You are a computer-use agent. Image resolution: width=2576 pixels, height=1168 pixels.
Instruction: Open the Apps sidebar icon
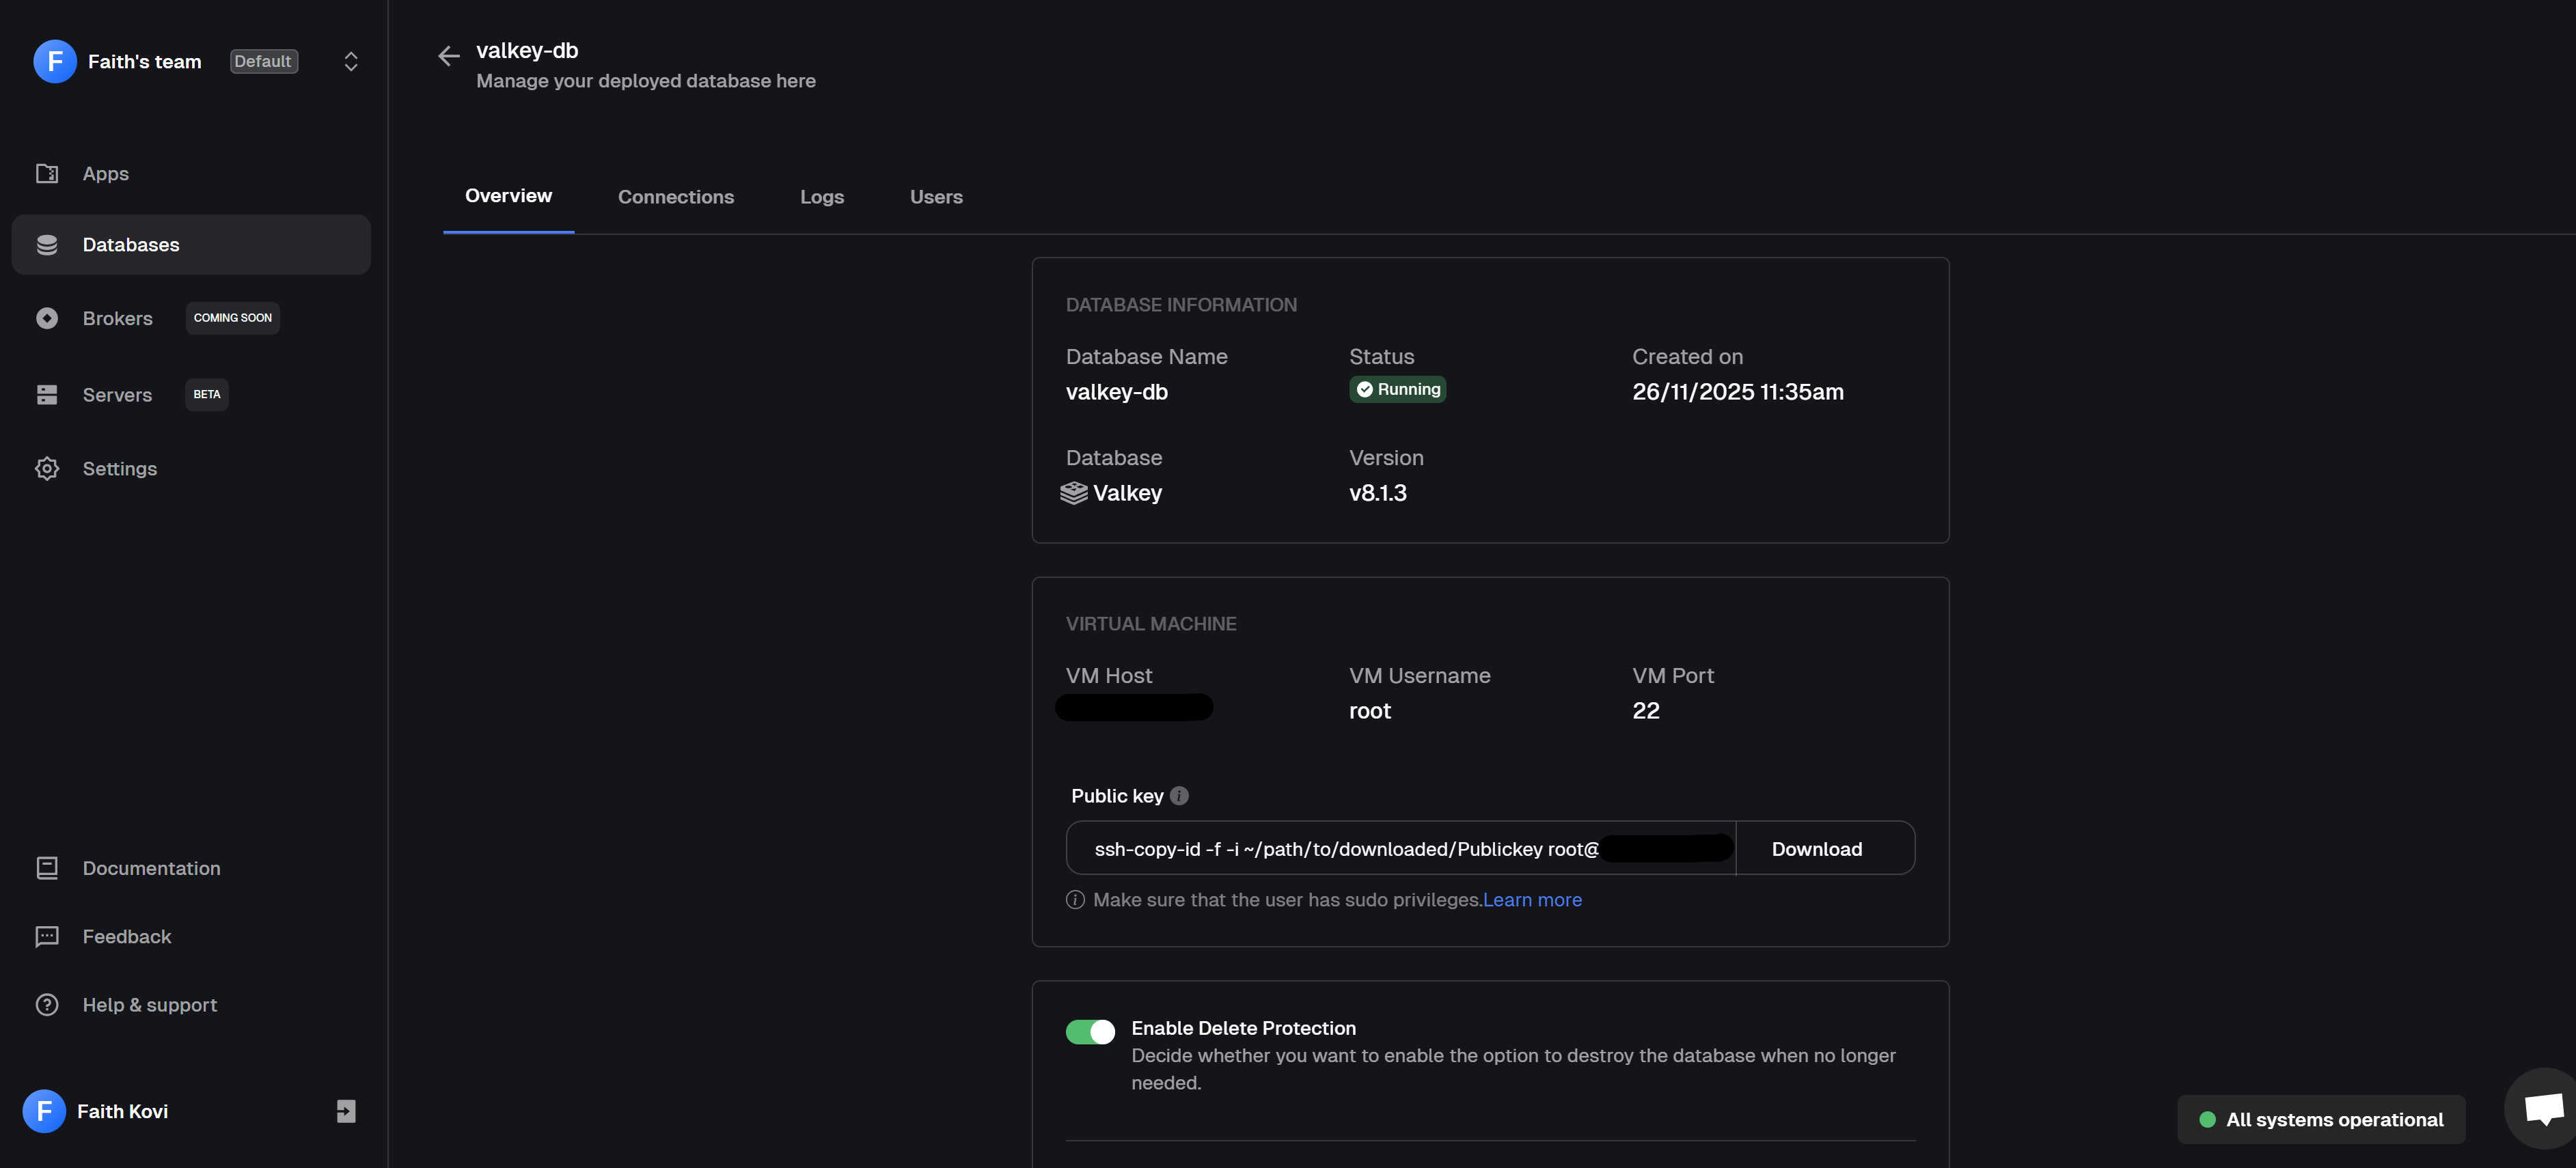click(47, 174)
